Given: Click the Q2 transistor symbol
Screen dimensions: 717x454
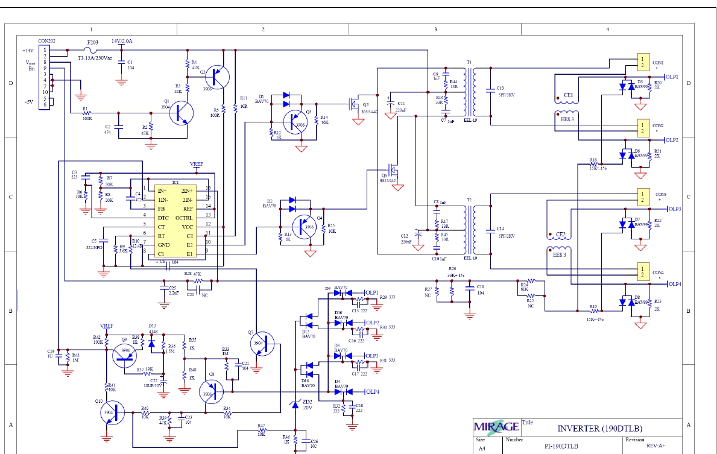Looking at the screenshot, I should coord(218,77).
